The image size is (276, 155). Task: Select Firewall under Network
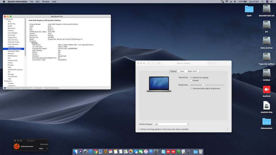tap(11, 84)
